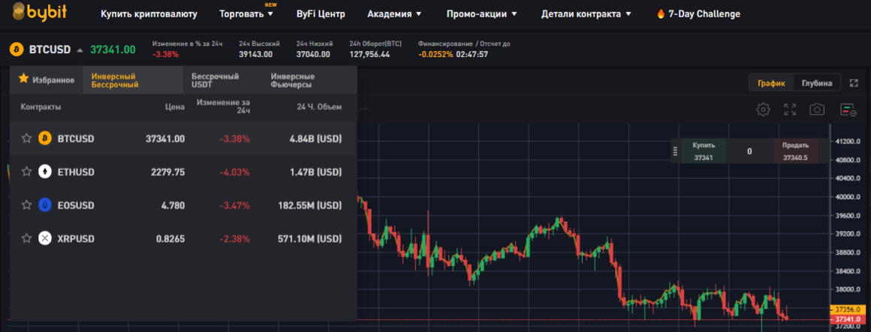Open Купить криптовалюту in the navigation

(149, 14)
